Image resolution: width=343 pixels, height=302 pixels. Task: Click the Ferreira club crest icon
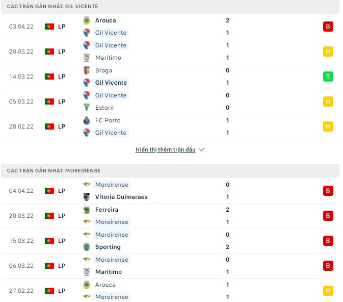tap(86, 210)
